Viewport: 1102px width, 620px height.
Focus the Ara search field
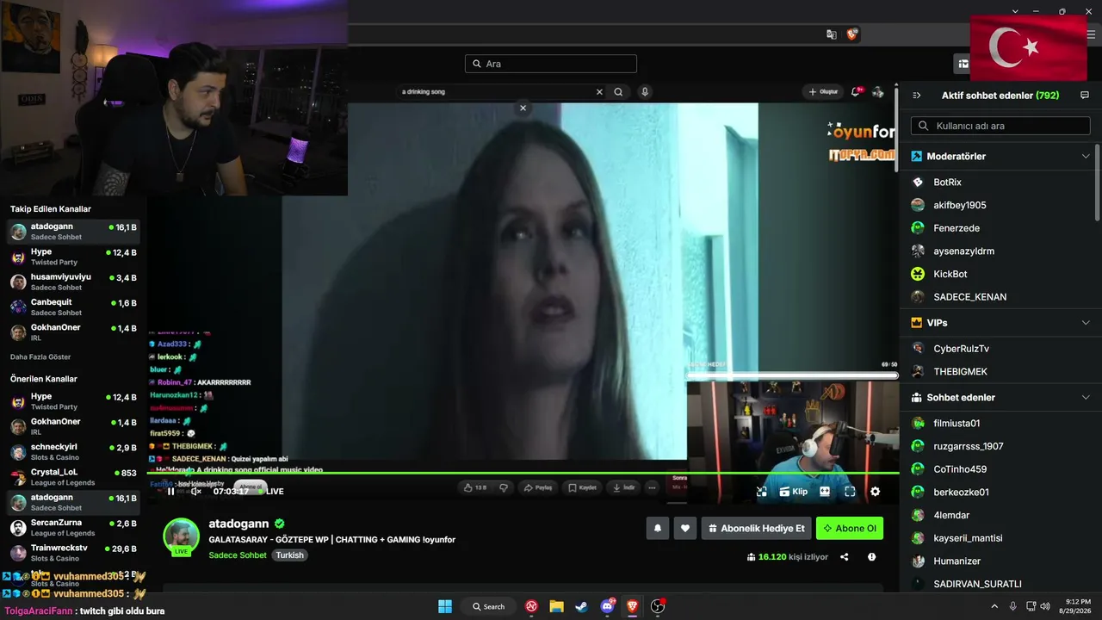pos(551,64)
